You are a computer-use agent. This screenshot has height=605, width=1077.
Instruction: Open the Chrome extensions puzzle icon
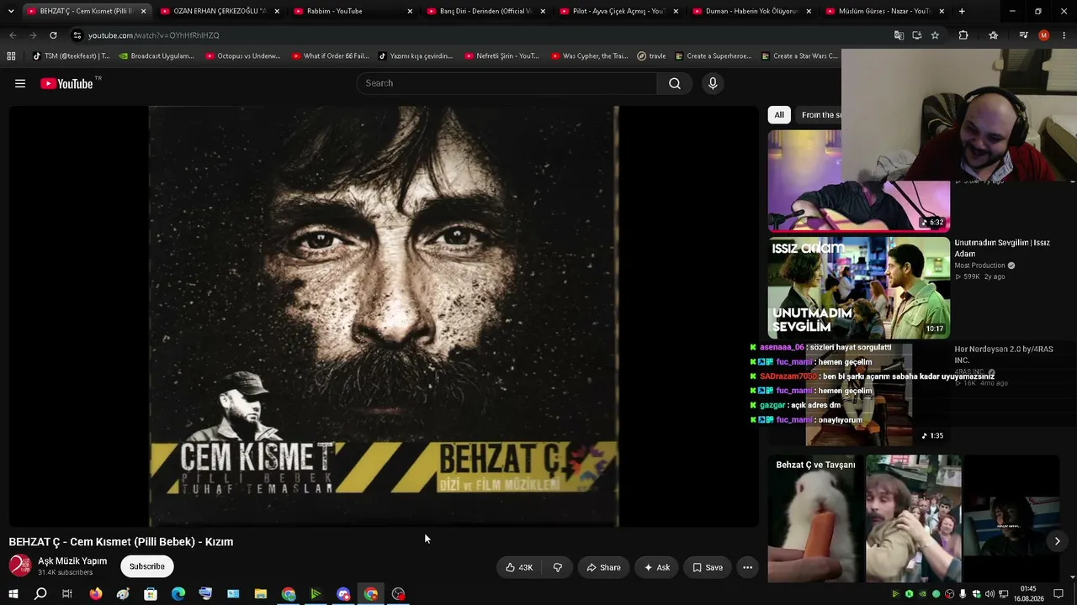(x=963, y=35)
